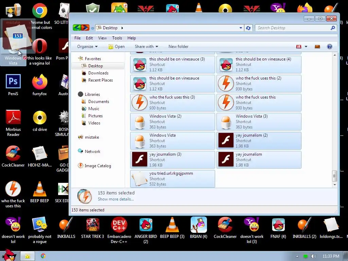Select Network in navigation pane
348x261 pixels.
89,151
